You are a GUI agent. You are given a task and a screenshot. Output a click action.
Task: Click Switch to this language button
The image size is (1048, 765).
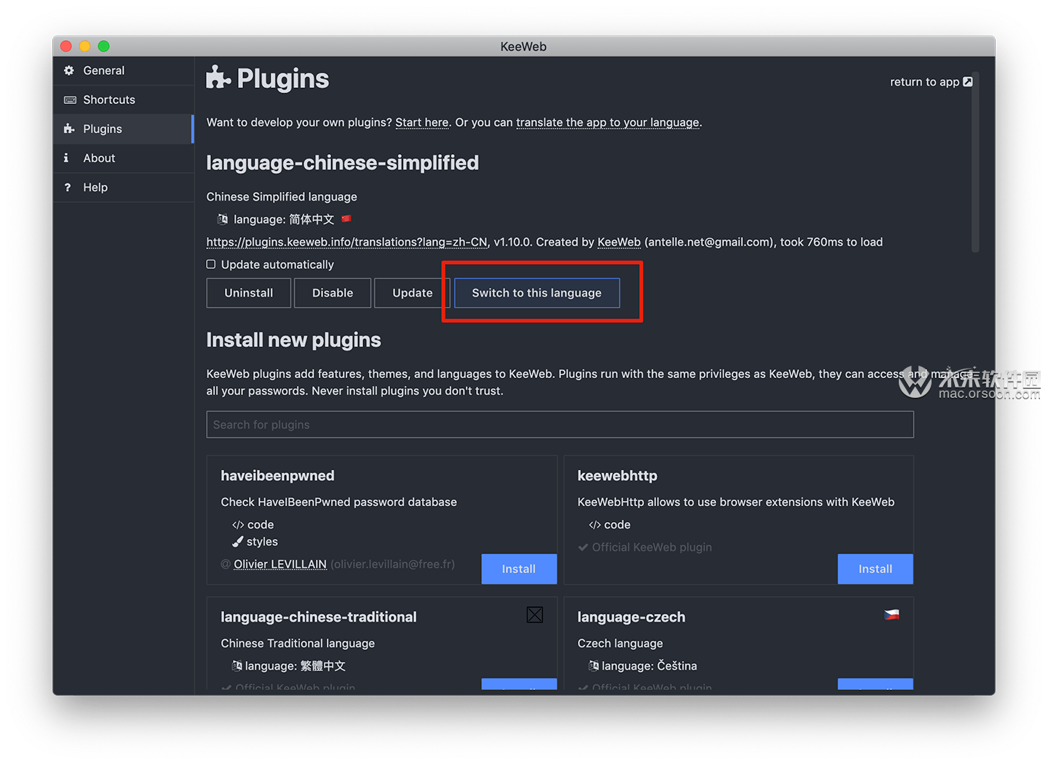[537, 293]
